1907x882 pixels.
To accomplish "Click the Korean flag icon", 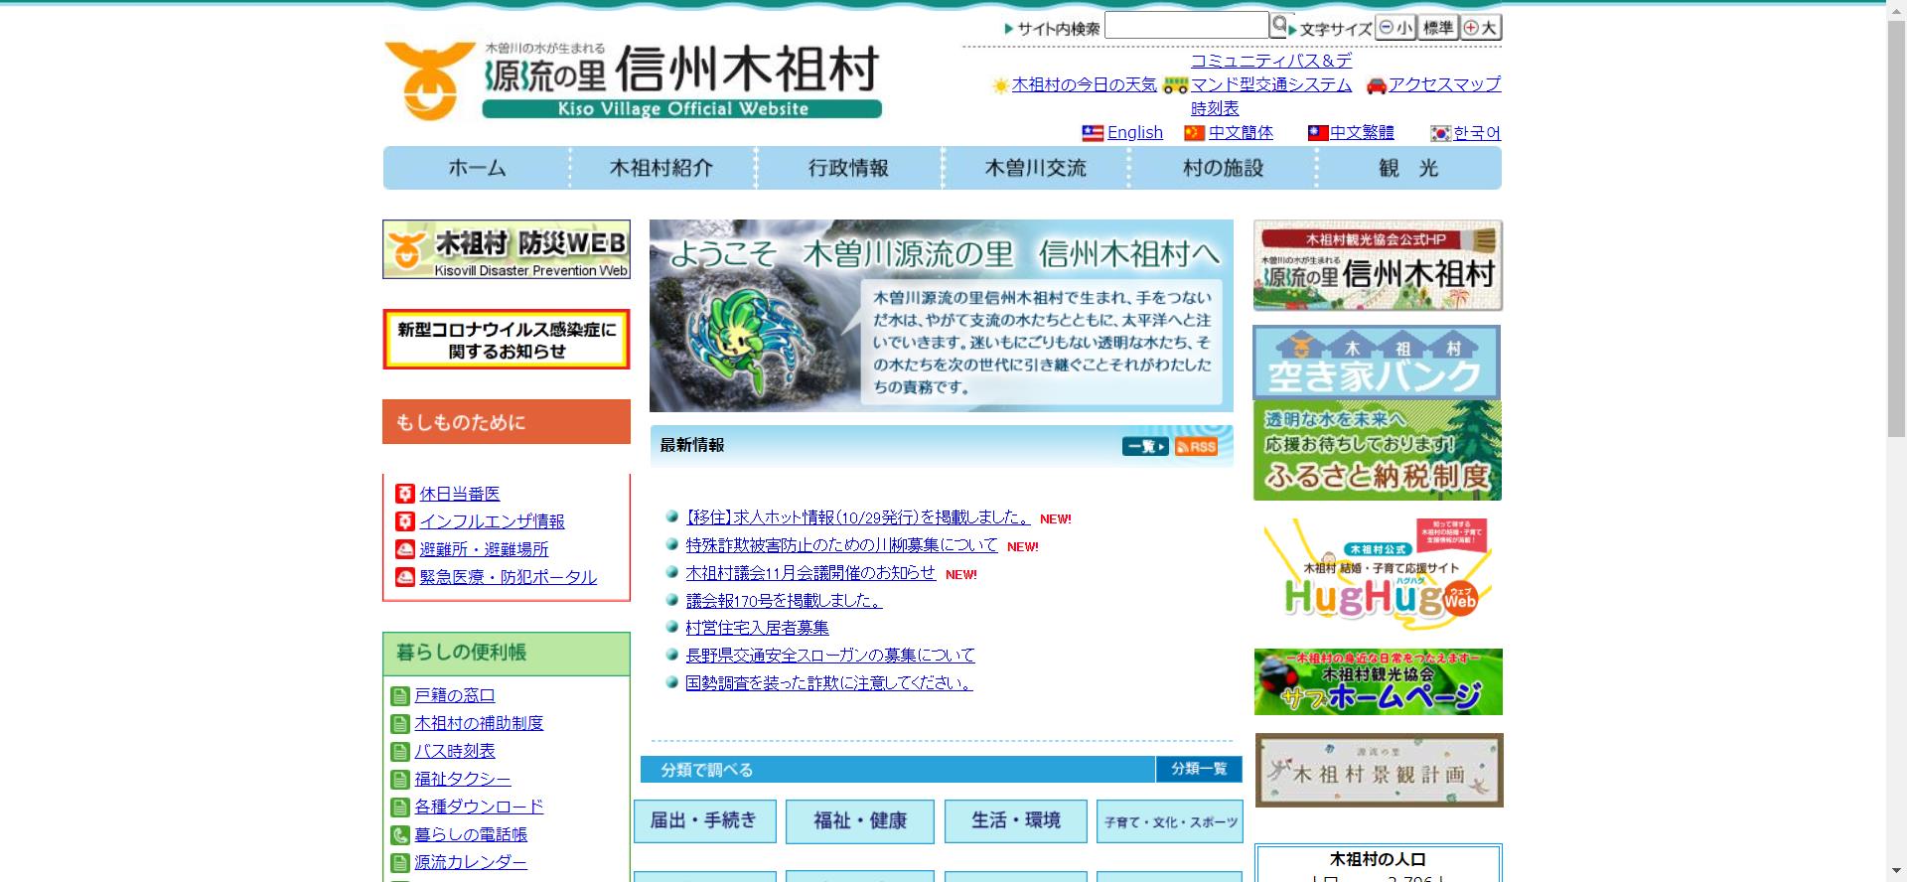I will (x=1440, y=133).
